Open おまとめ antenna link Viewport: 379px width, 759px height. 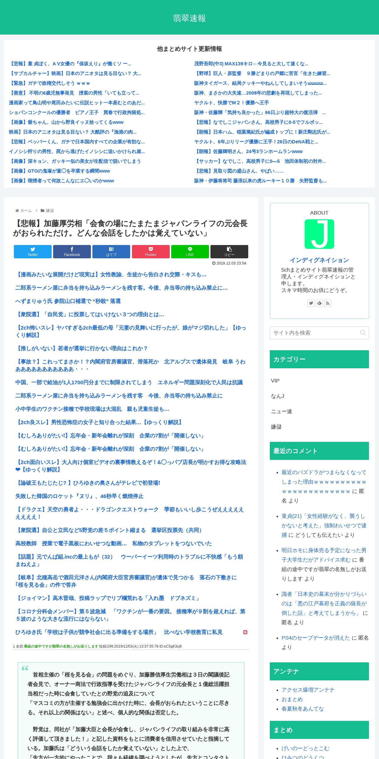point(292,699)
